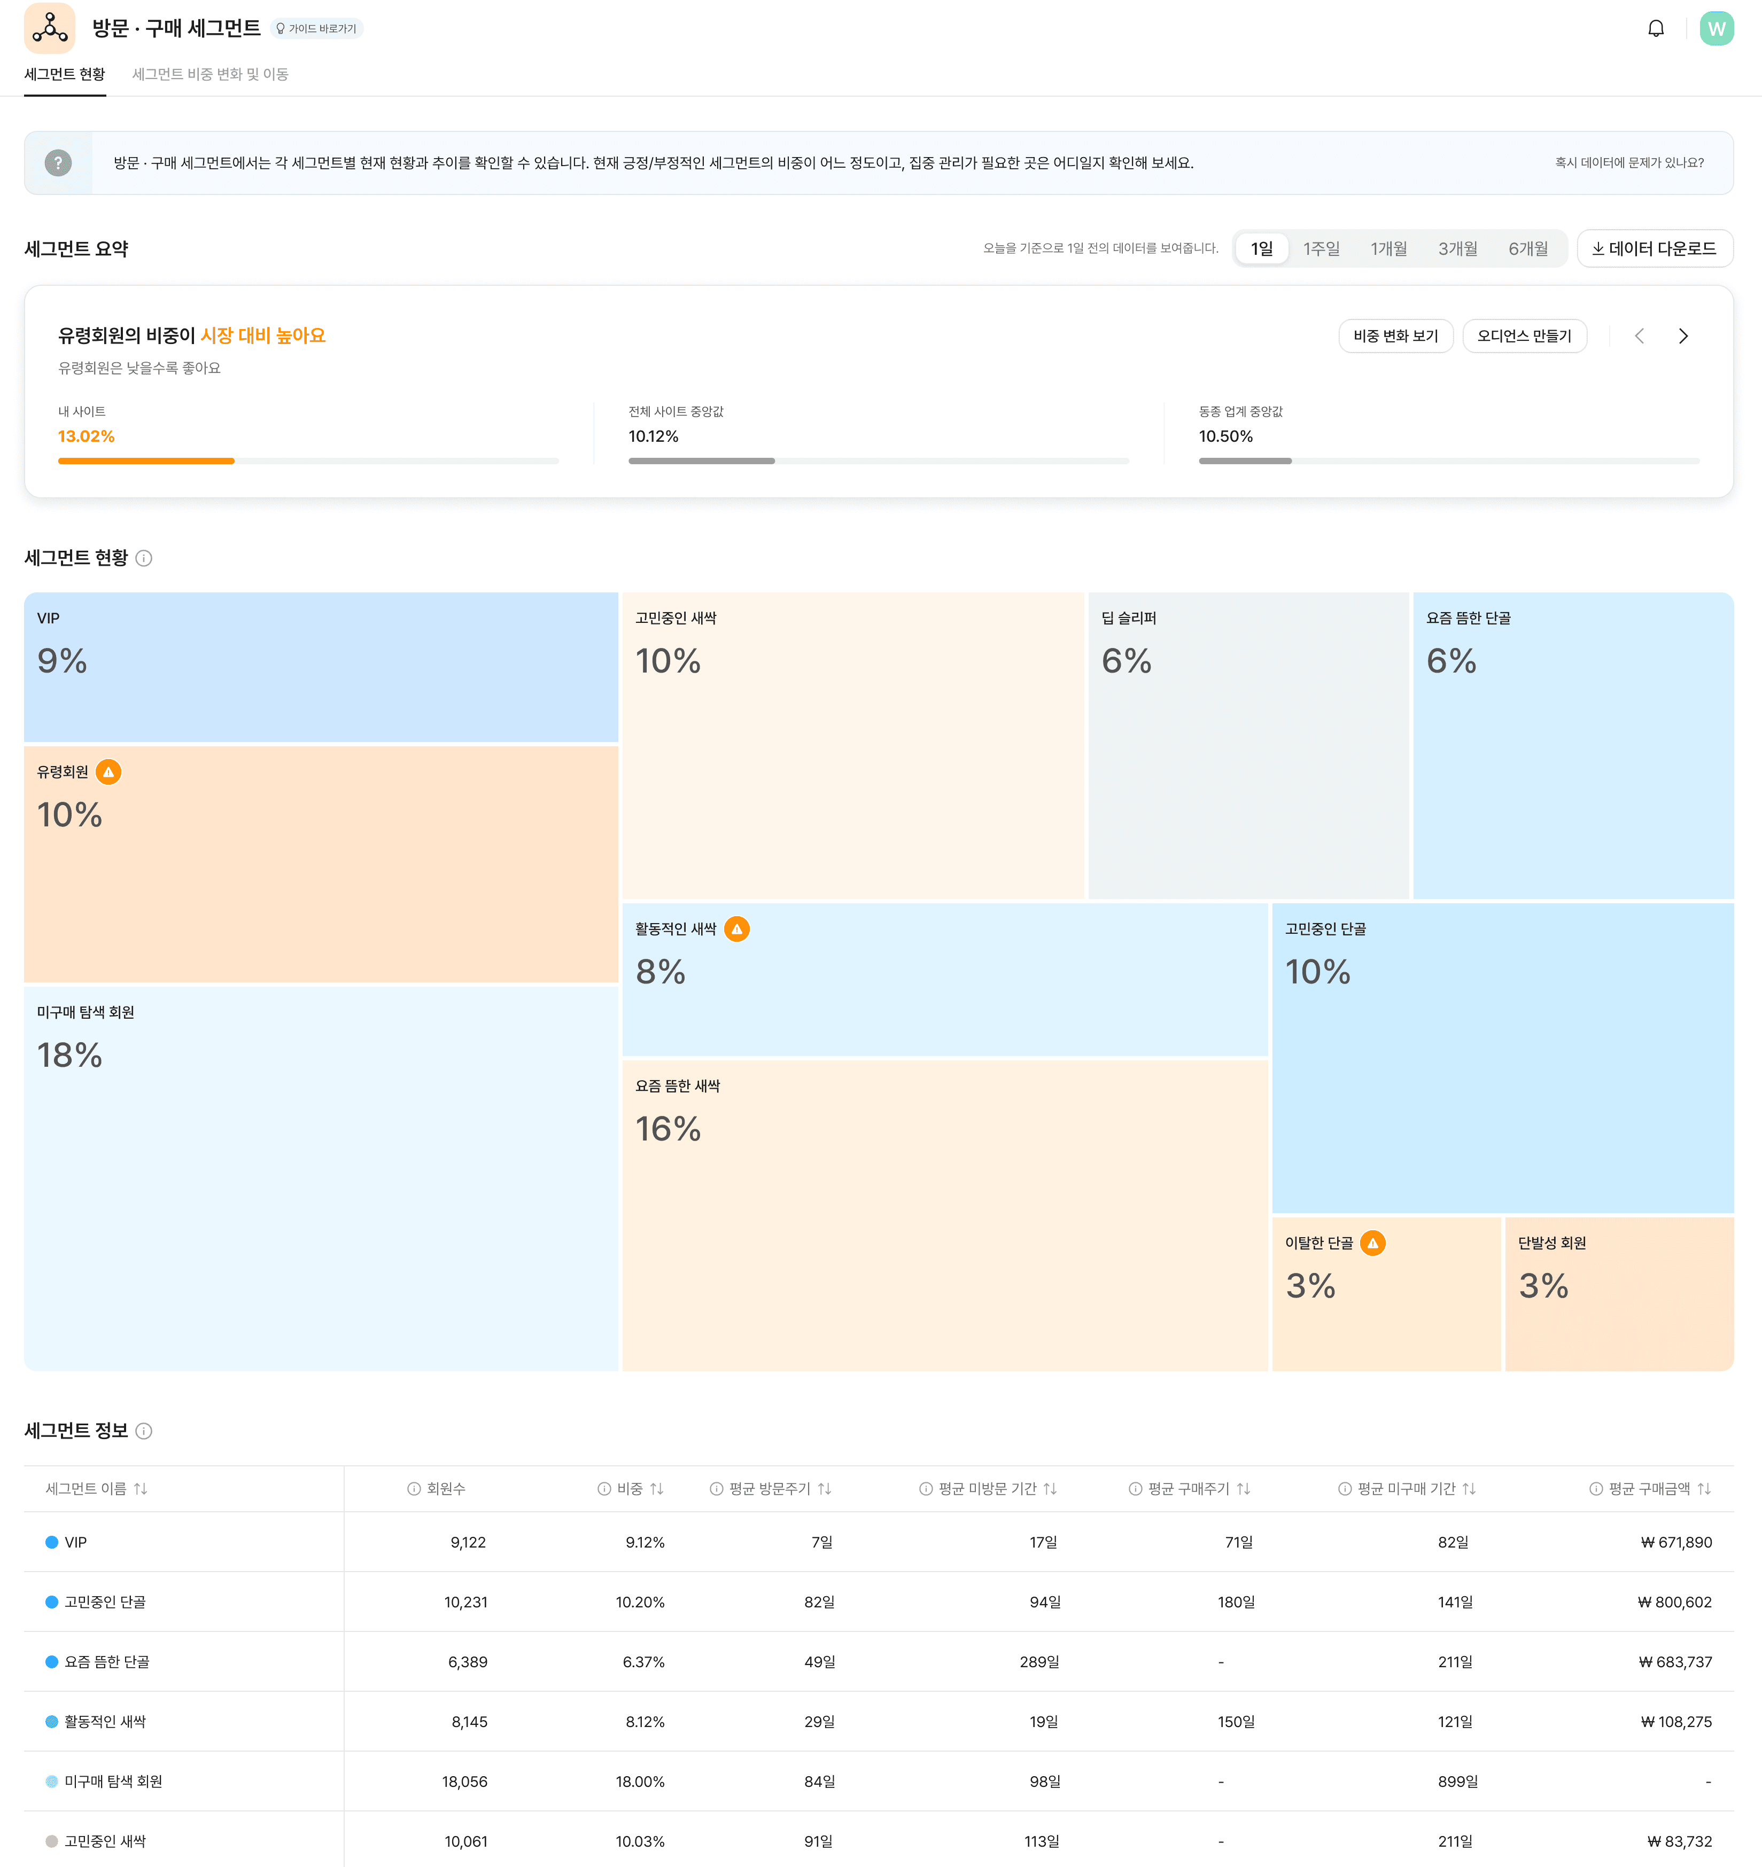Click info icon beside 세그먼트 현황 heading

click(144, 558)
